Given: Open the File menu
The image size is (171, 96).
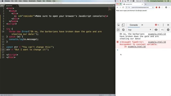Looking at the screenshot, I should (x=12, y=1).
